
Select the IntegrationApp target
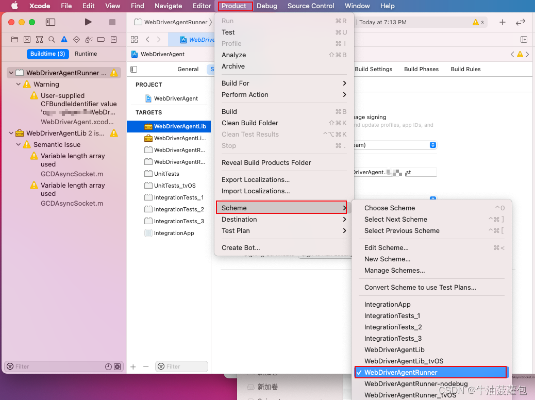[x=169, y=233]
